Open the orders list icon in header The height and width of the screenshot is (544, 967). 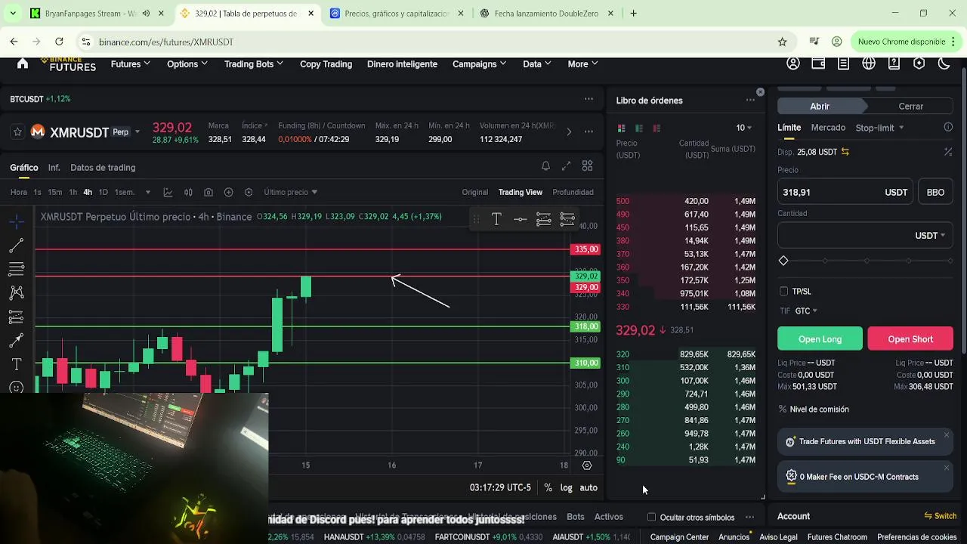click(843, 63)
